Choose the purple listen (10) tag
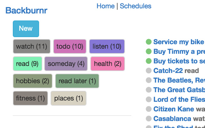The image size is (205, 128). 107,46
